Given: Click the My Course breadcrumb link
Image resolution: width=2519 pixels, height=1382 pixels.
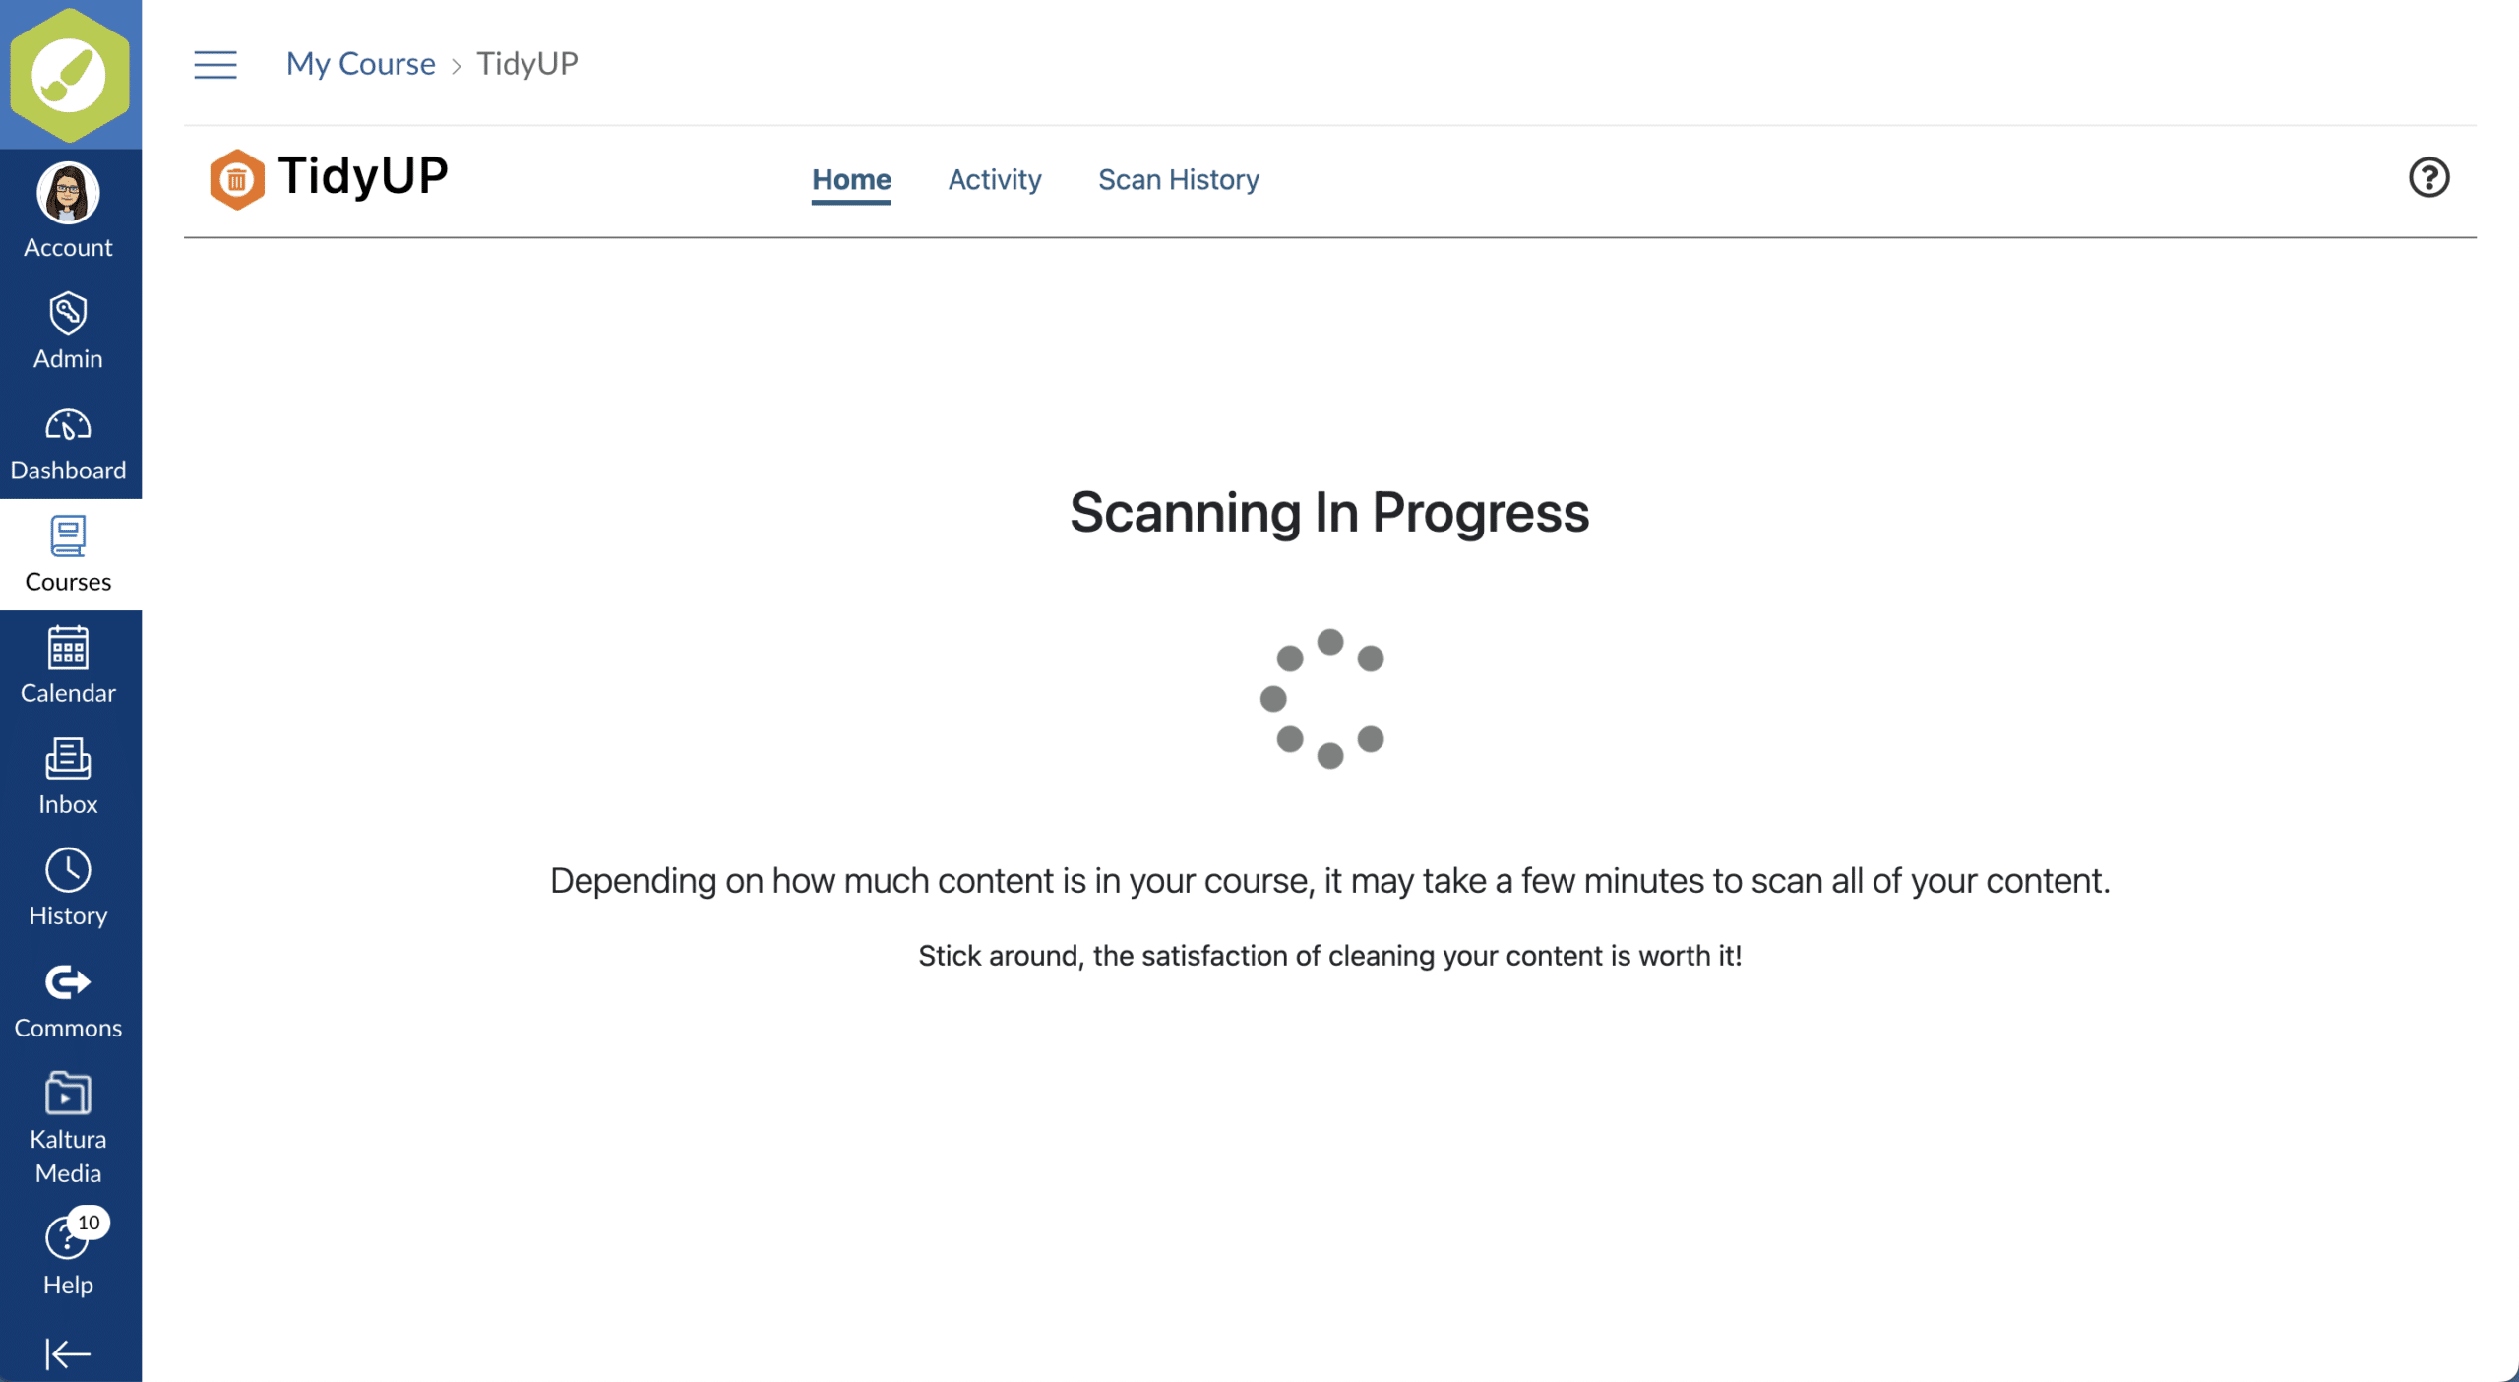Looking at the screenshot, I should pyautogui.click(x=360, y=64).
